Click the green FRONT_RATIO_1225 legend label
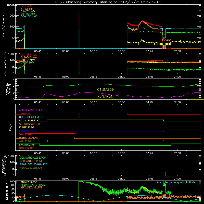The height and width of the screenshot is (204, 204). click(33, 185)
